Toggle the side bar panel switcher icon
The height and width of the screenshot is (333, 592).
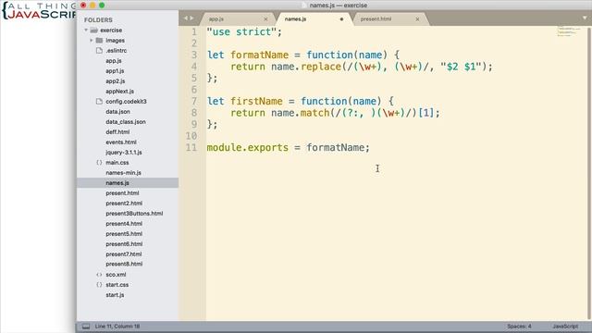click(86, 327)
